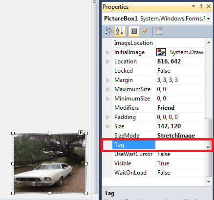Pin the Properties panel
214x200 pixels.
click(201, 6)
